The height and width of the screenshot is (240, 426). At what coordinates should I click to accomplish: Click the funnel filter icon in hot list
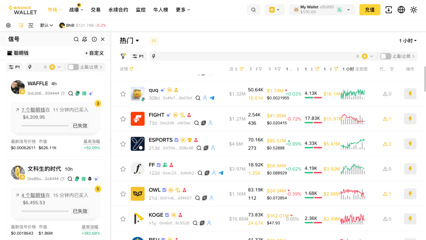[123, 56]
